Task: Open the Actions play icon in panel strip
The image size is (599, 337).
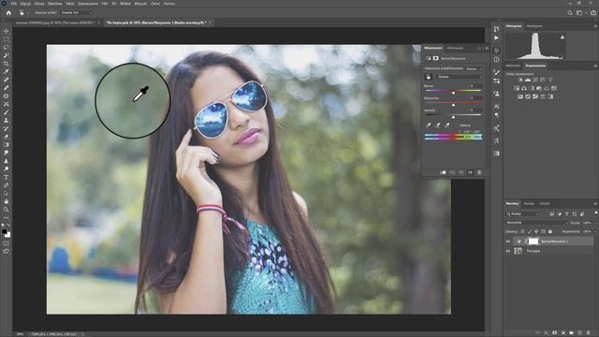Action: [496, 37]
